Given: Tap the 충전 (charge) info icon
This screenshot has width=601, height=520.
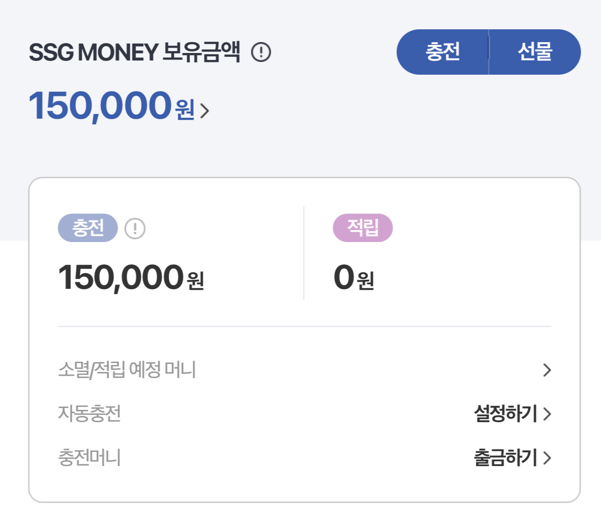Looking at the screenshot, I should coord(135,228).
